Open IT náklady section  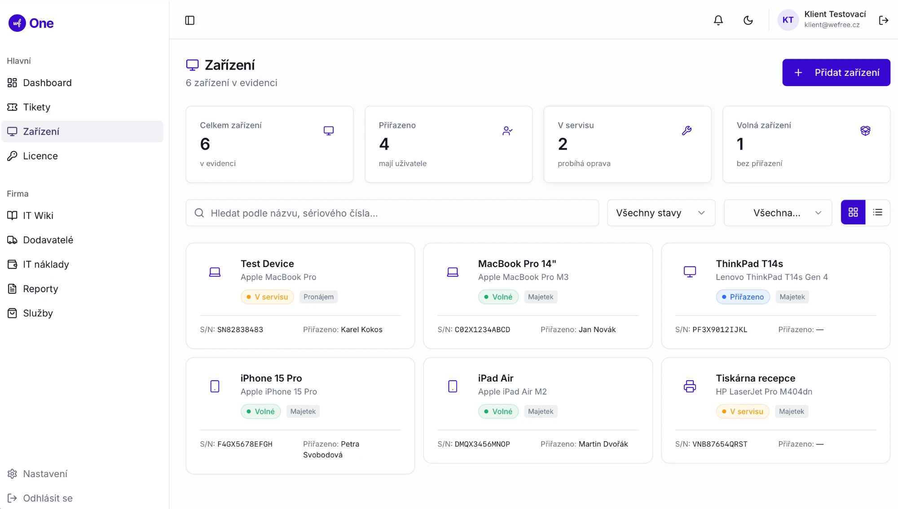point(83,264)
